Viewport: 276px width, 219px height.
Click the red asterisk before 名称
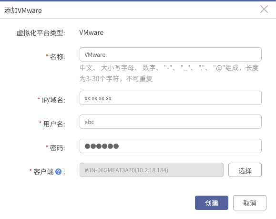click(x=47, y=55)
